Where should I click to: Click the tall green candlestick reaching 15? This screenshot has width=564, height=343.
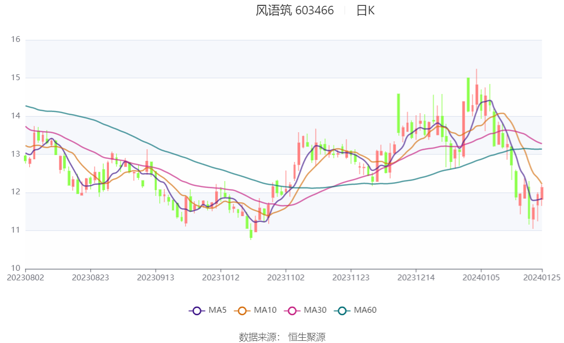tap(468, 95)
